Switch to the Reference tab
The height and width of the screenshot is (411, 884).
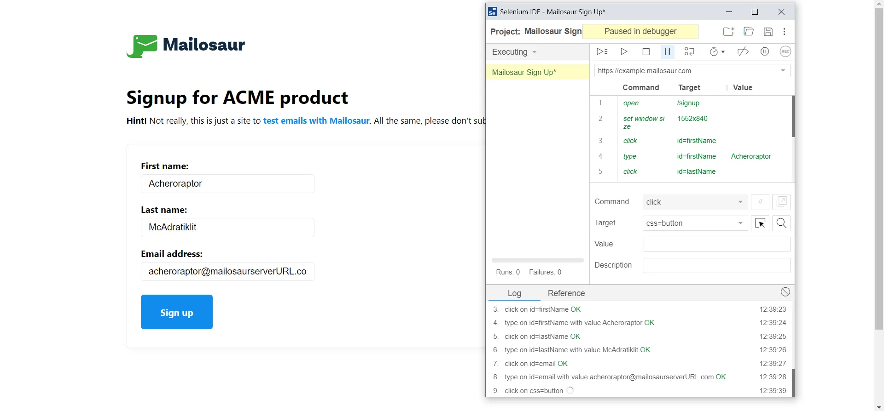tap(566, 293)
